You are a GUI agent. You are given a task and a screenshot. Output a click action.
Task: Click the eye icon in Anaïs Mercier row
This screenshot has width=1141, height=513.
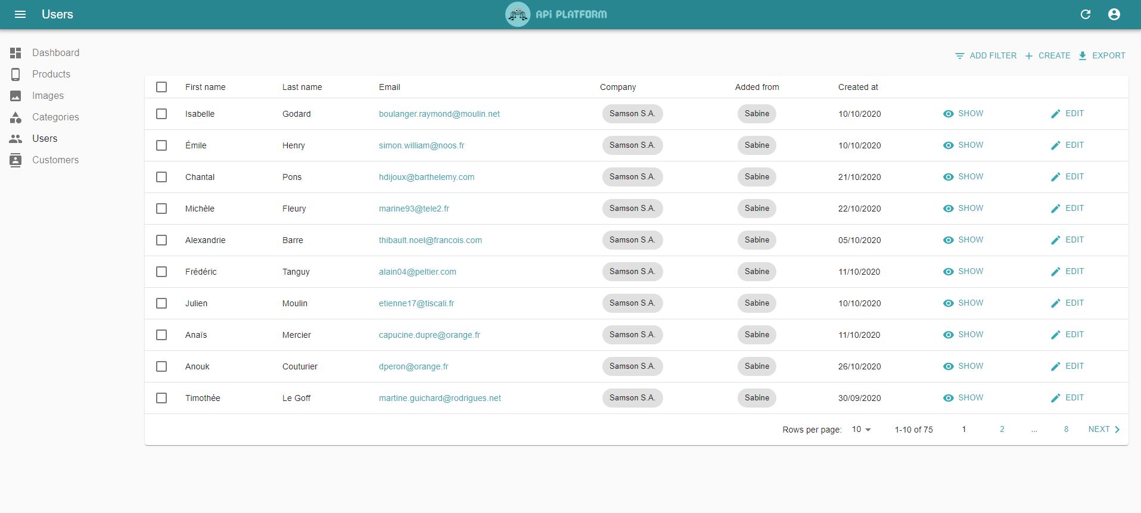949,335
